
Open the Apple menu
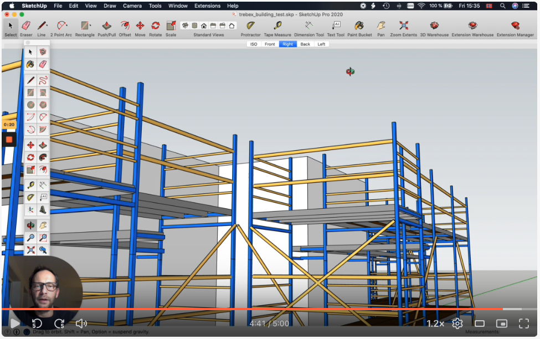(12, 6)
